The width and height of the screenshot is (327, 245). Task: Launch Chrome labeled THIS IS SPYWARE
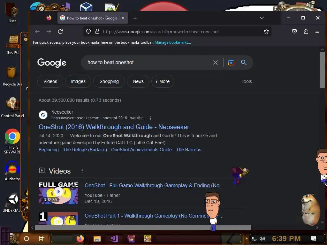[x=12, y=141]
